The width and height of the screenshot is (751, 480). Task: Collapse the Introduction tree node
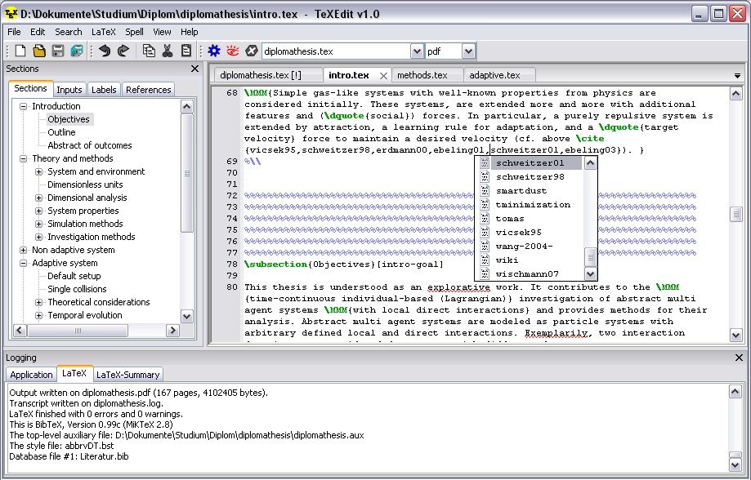point(24,106)
